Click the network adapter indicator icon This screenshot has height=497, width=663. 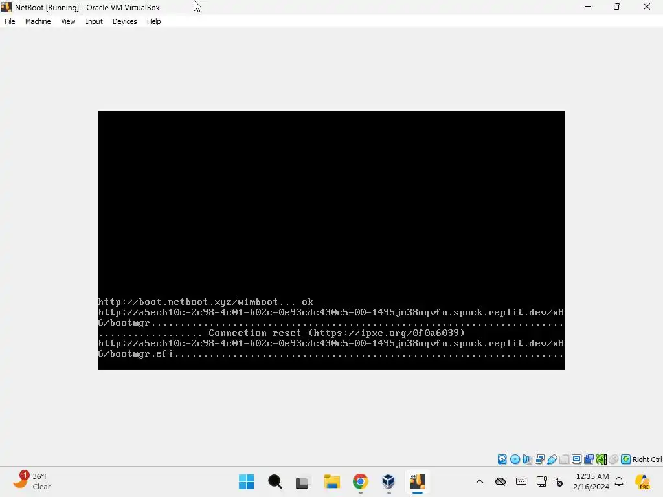tap(539, 459)
